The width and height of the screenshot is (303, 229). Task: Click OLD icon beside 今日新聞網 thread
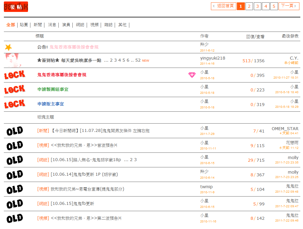15,131
